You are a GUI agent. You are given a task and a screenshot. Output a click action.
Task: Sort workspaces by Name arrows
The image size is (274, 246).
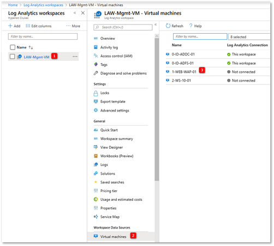tap(31, 47)
